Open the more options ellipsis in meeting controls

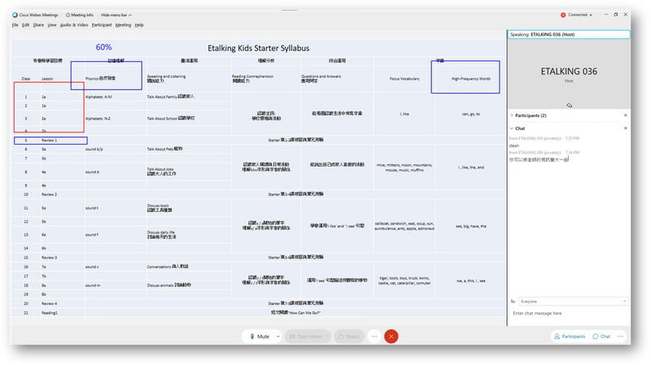coord(374,336)
